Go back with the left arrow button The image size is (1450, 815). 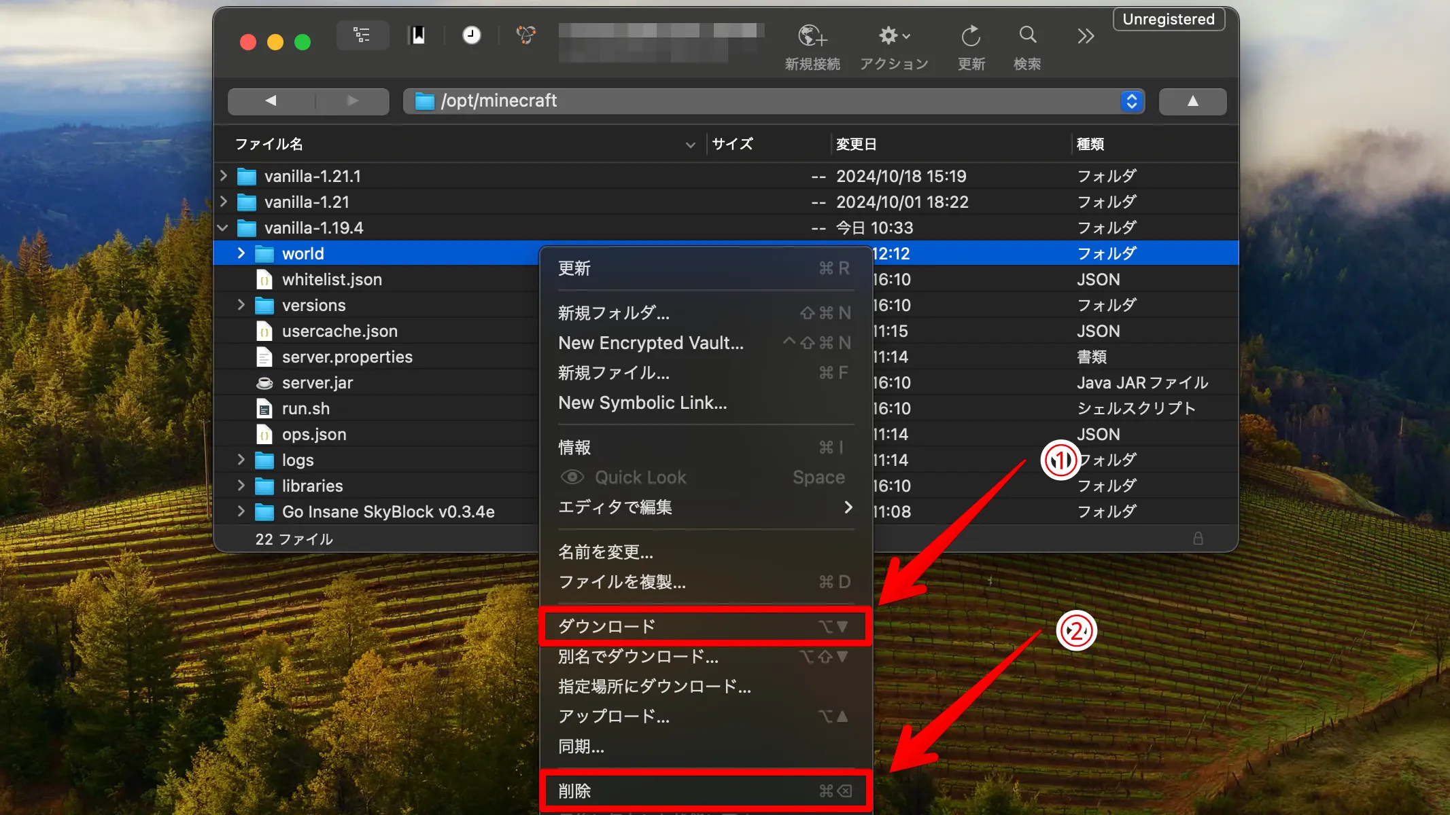271,101
